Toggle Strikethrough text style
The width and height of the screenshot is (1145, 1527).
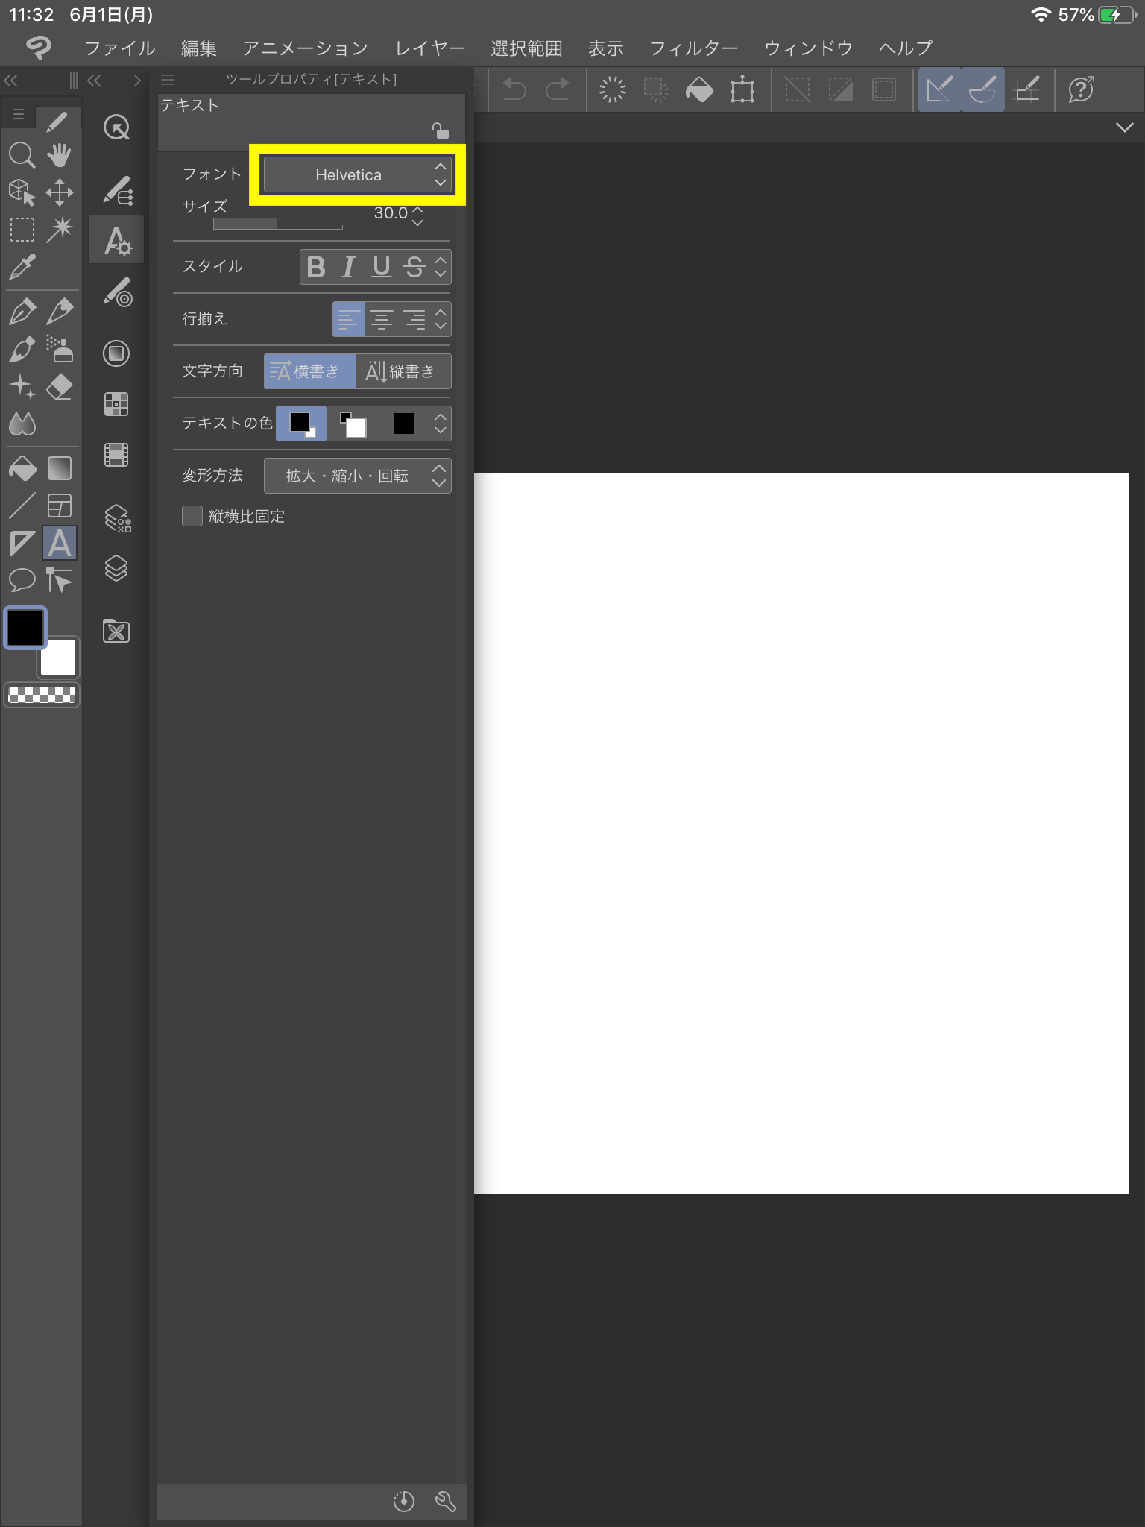point(414,267)
